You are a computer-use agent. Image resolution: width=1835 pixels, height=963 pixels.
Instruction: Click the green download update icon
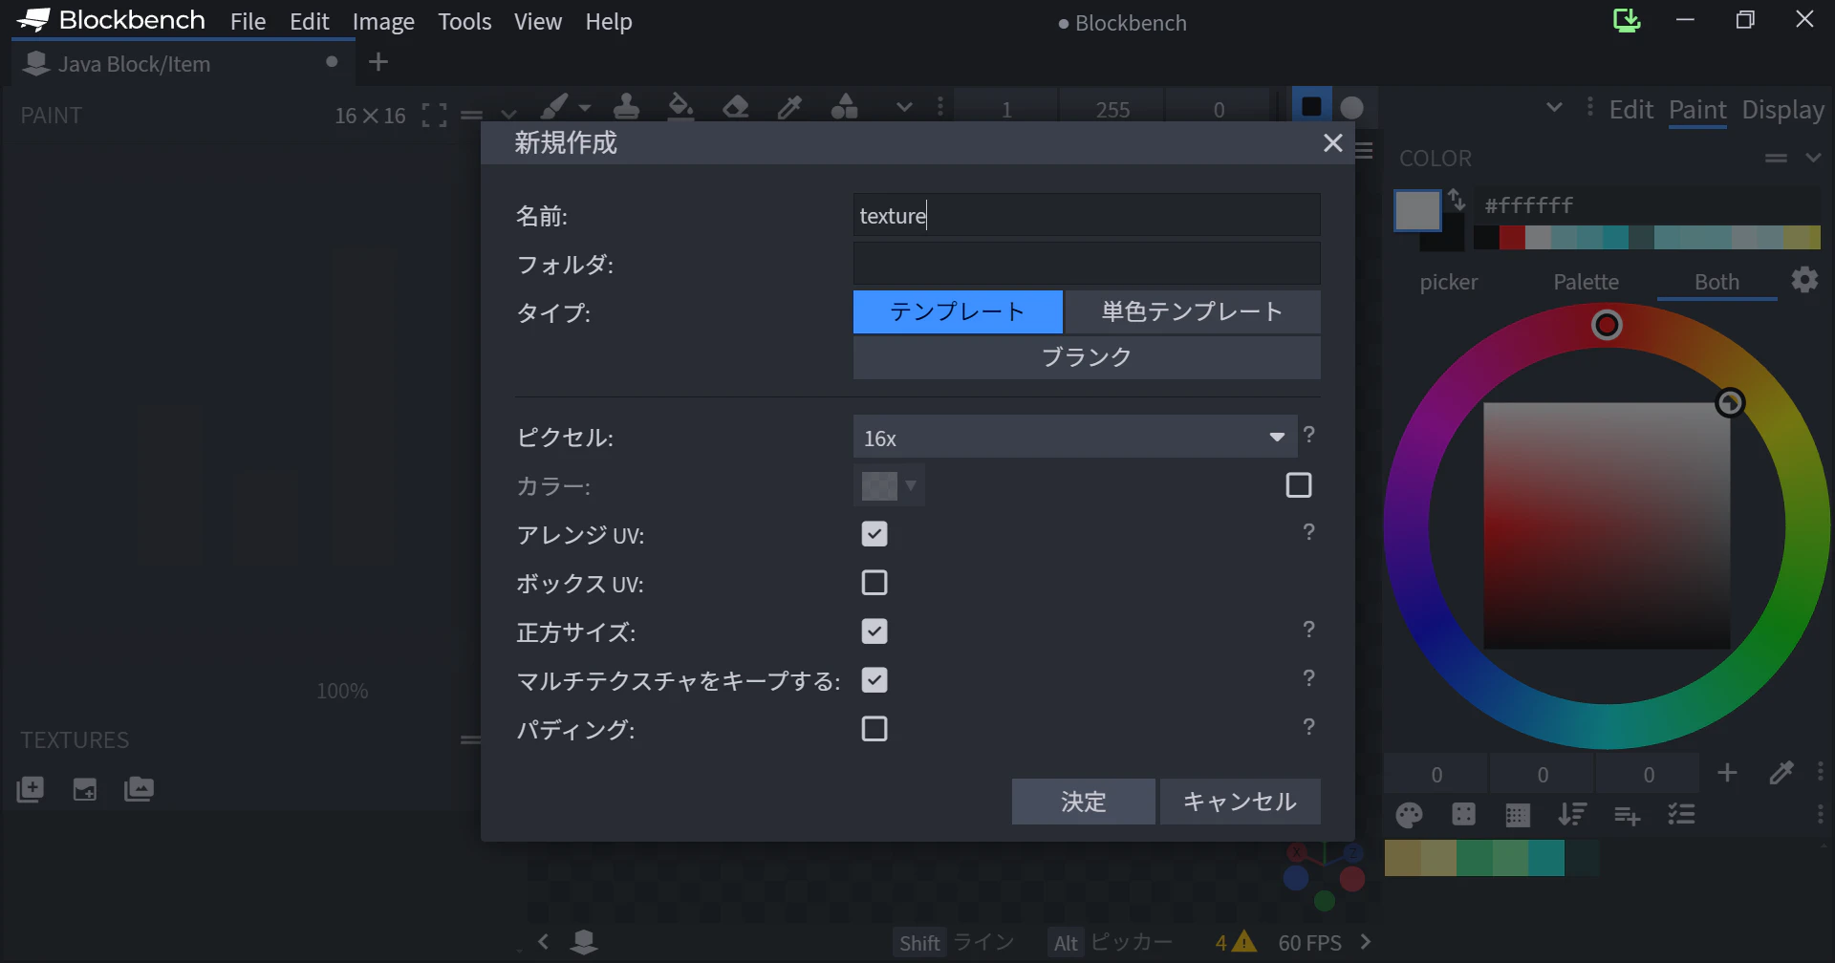(x=1627, y=20)
